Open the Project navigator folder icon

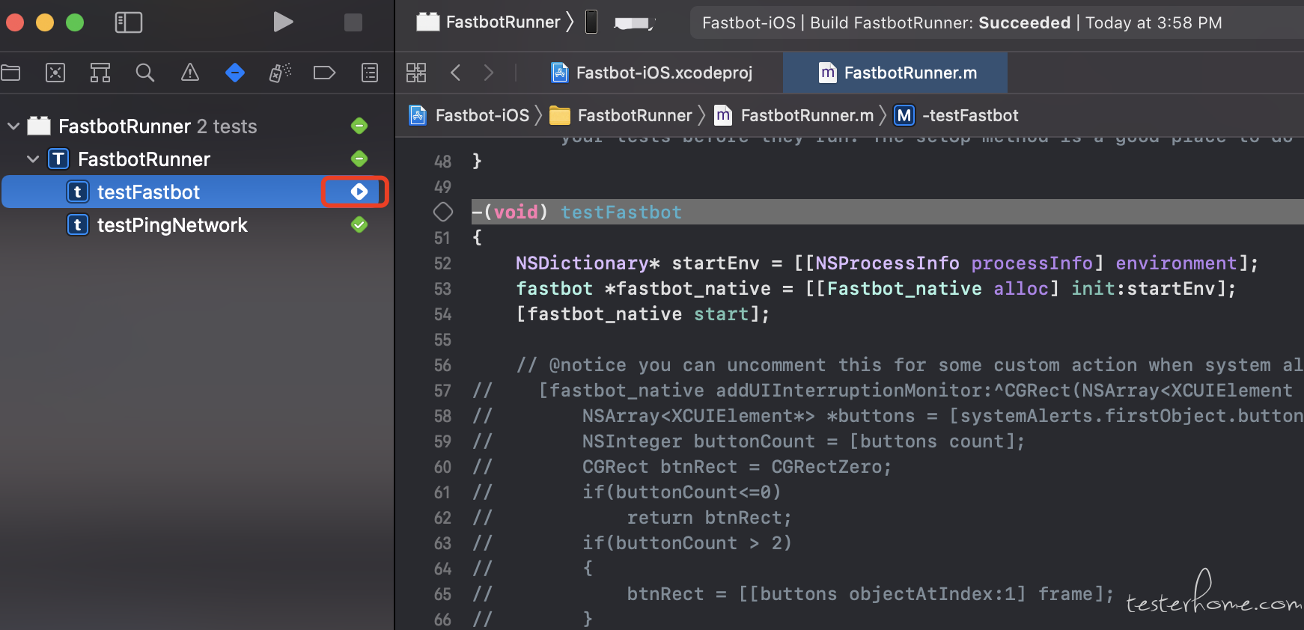pos(10,73)
